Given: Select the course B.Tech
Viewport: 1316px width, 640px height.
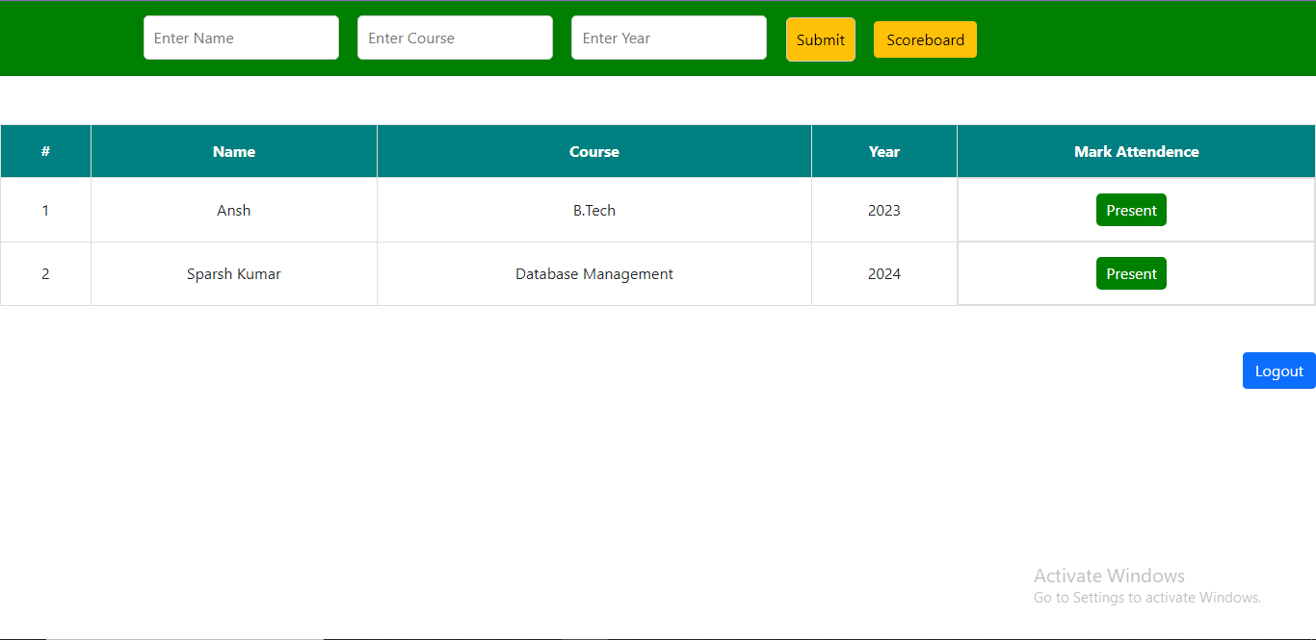Looking at the screenshot, I should click(594, 210).
